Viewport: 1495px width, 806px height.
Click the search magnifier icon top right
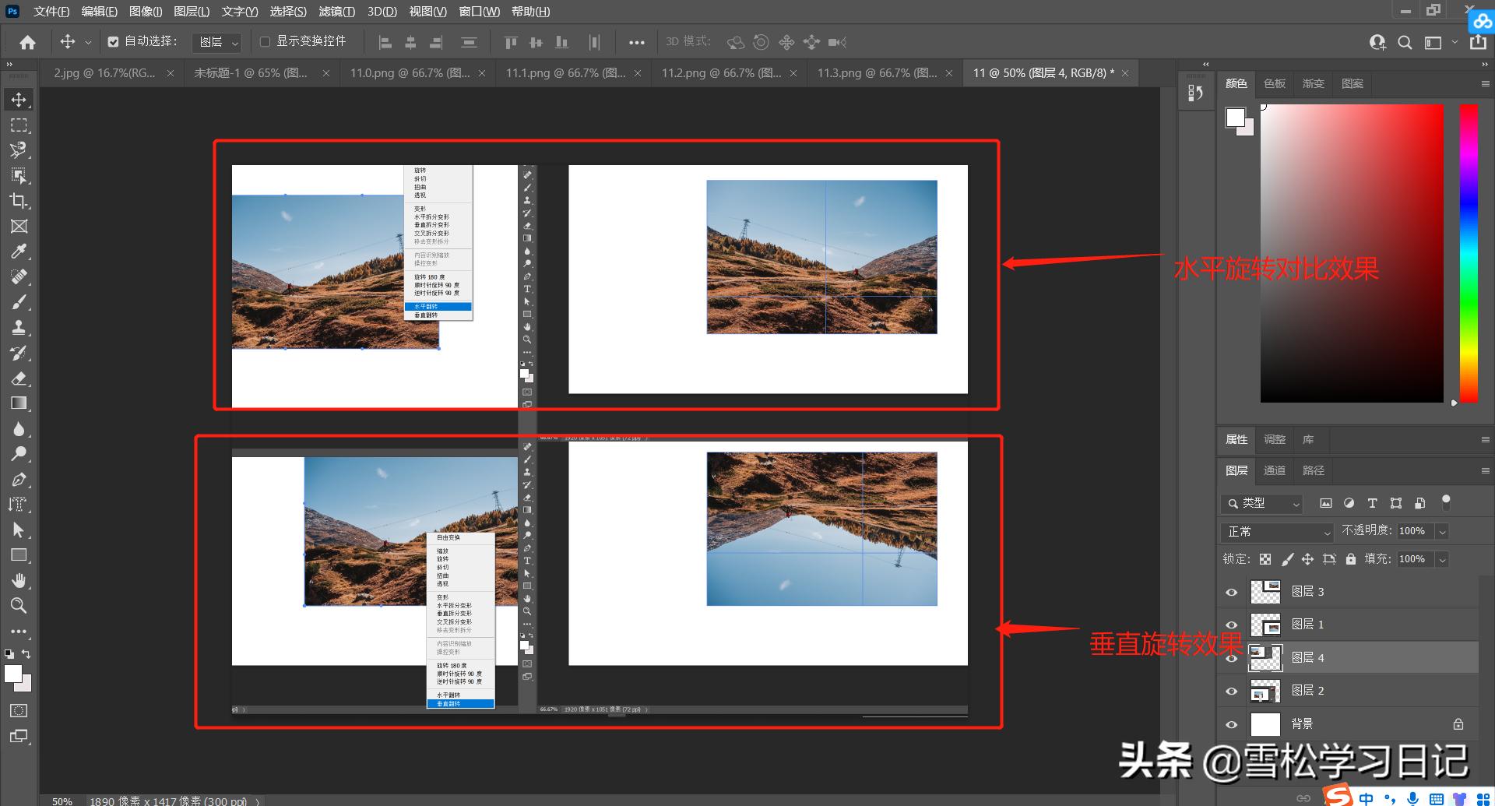1405,42
